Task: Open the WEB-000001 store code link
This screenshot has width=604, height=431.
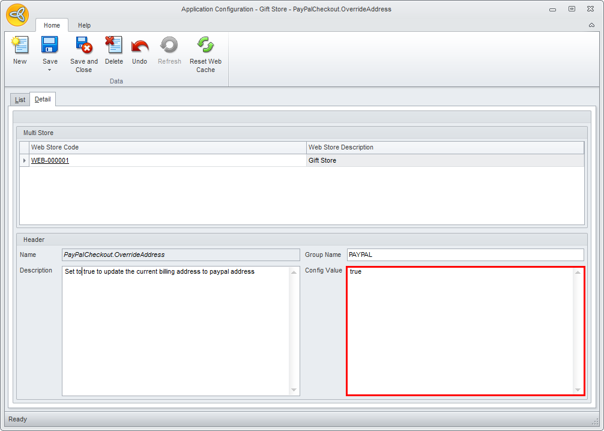Action: [50, 161]
